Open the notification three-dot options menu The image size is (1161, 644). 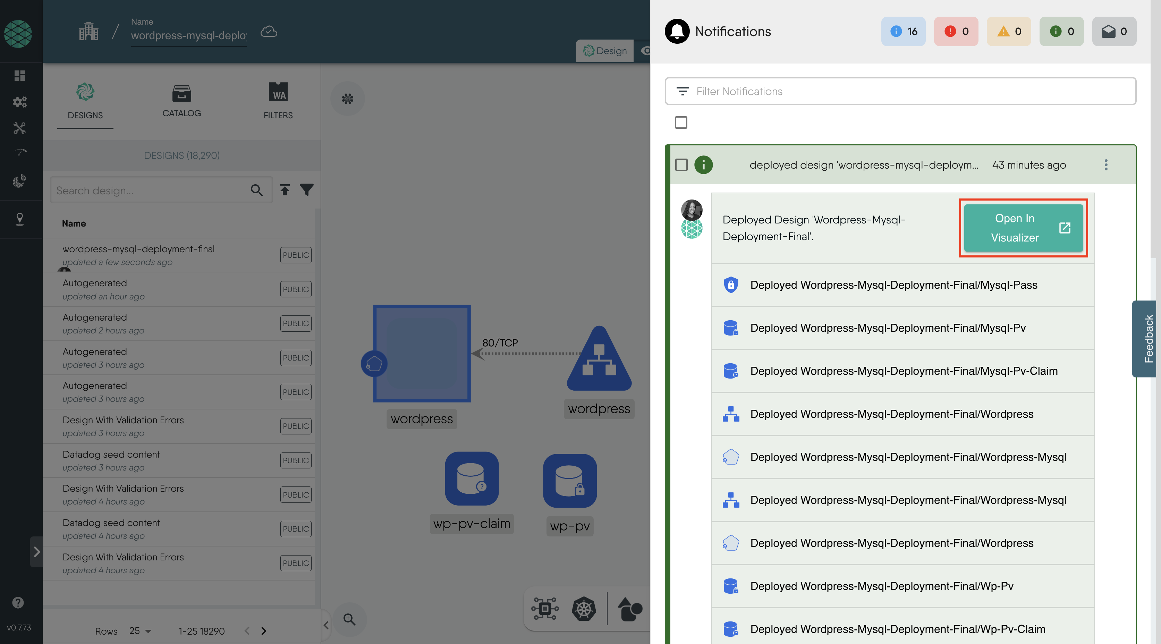coord(1105,165)
